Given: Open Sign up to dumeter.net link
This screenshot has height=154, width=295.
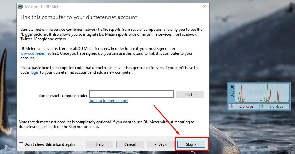Looking at the screenshot, I should click(109, 101).
